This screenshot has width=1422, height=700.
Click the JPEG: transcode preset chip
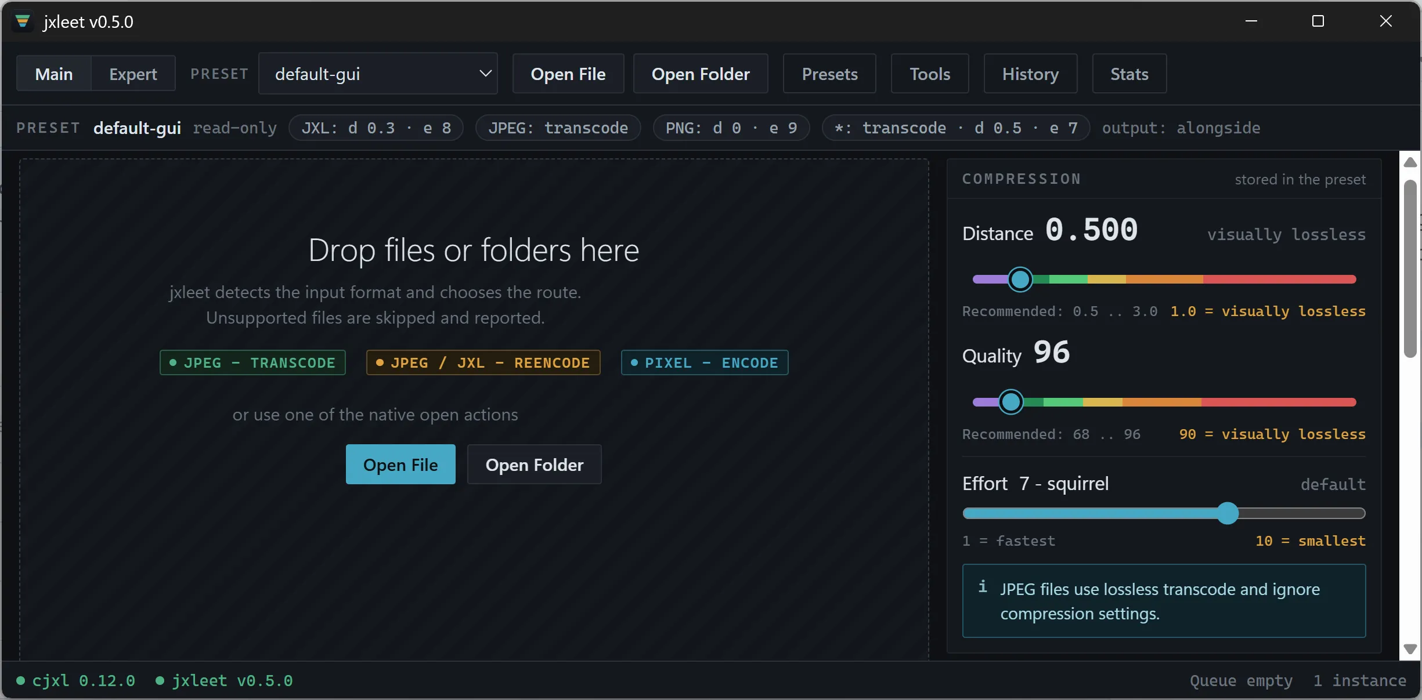click(x=558, y=128)
